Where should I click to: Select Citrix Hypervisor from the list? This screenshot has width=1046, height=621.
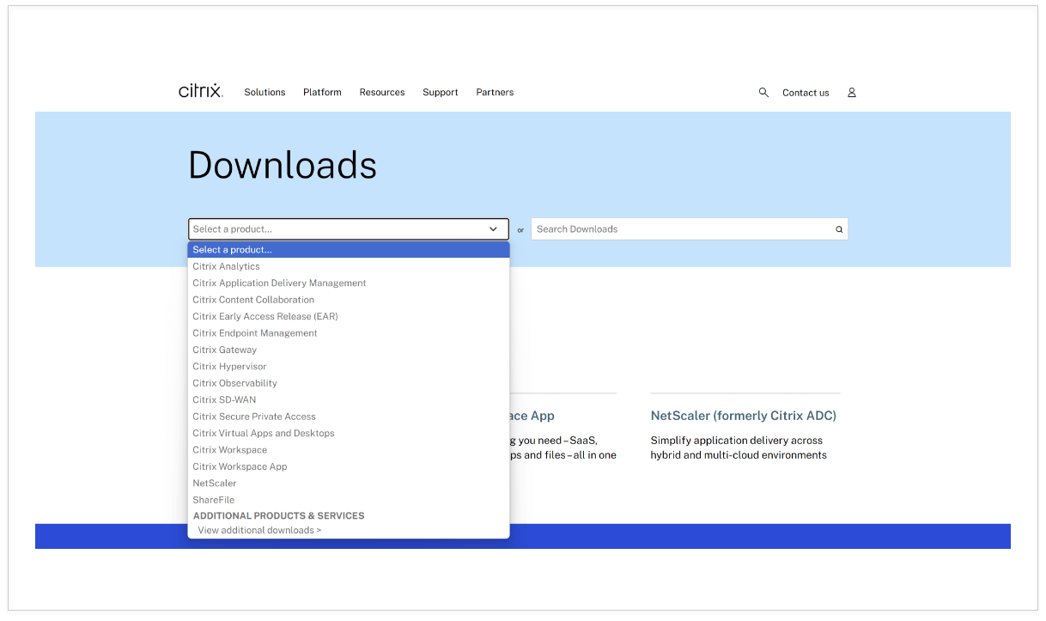229,367
